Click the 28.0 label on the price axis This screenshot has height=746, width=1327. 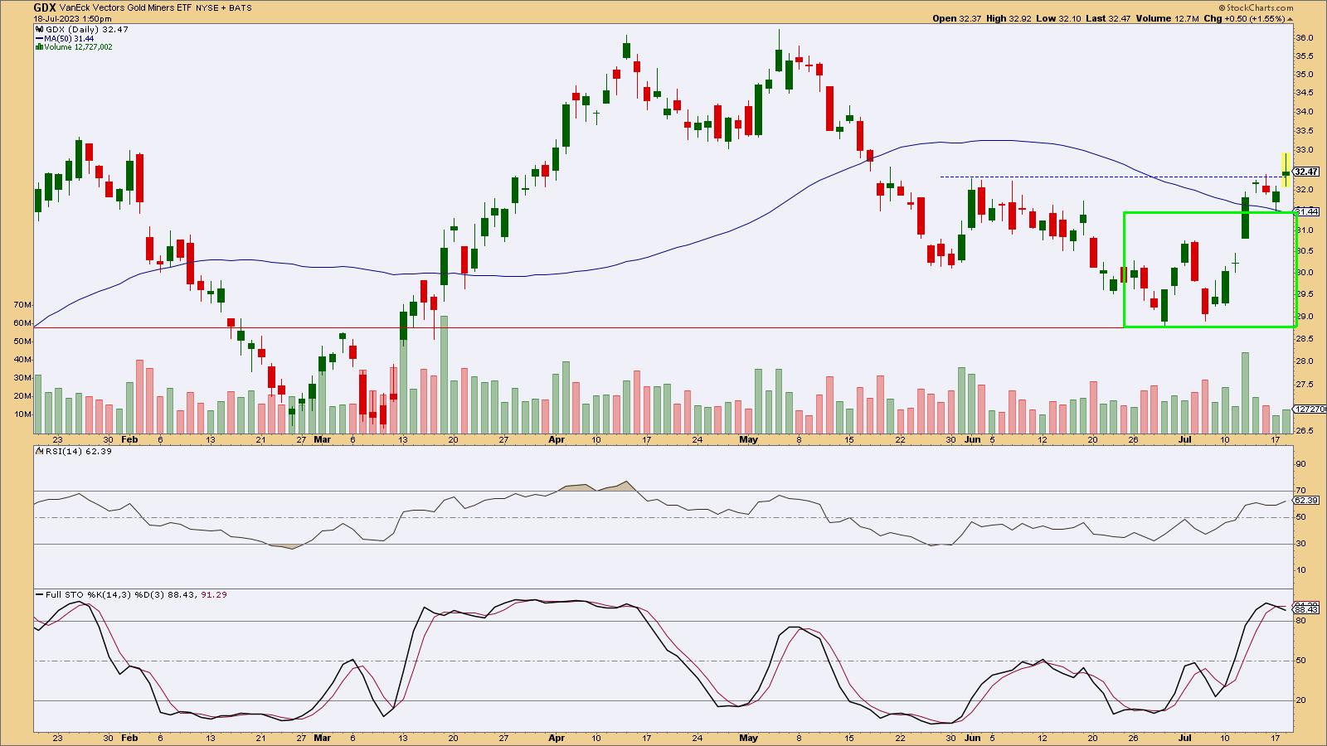pos(1305,361)
